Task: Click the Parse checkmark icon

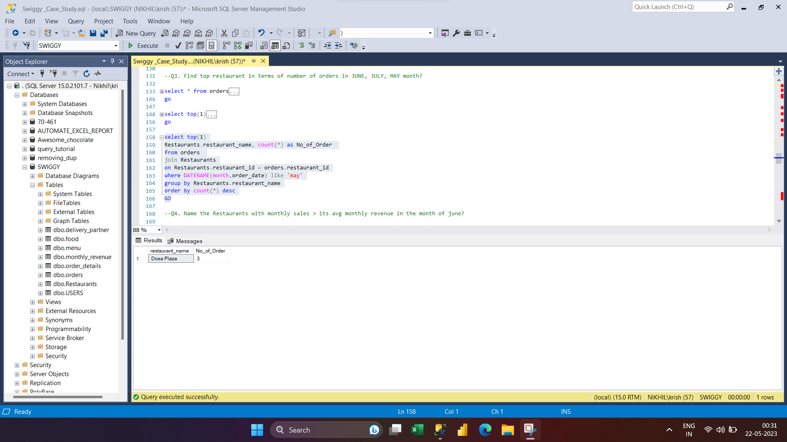Action: (x=178, y=45)
